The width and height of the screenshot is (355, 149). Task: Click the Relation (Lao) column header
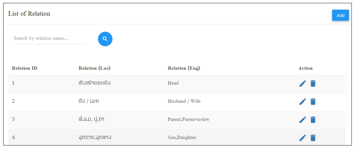coord(94,68)
